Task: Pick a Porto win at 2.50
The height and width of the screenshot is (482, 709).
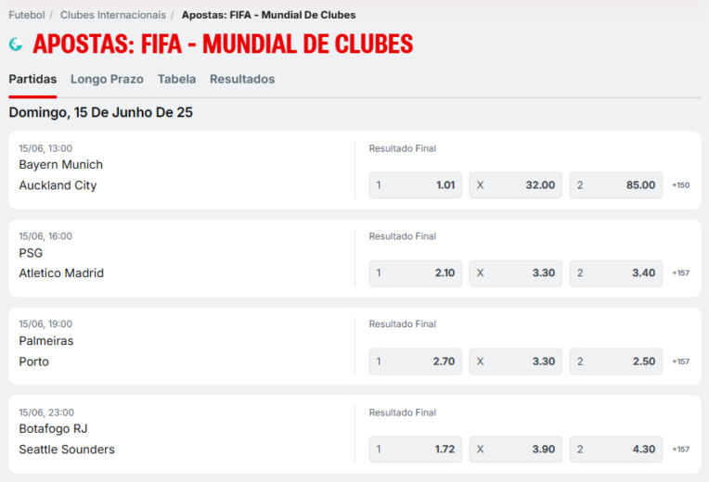Action: pyautogui.click(x=616, y=361)
